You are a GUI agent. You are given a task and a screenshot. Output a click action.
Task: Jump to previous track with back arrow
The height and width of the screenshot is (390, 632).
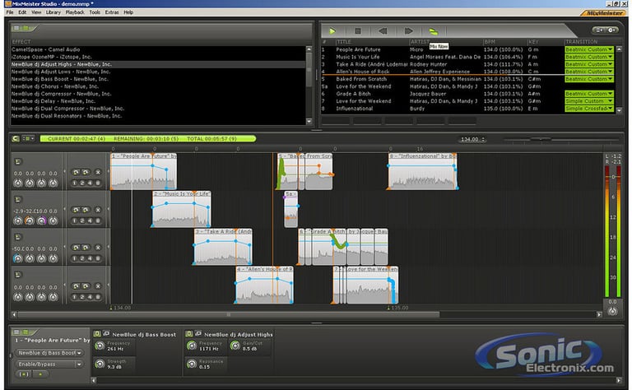383,31
